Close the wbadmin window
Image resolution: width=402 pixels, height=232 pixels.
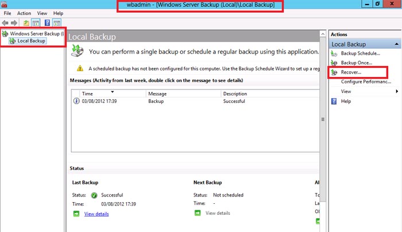click(392, 4)
